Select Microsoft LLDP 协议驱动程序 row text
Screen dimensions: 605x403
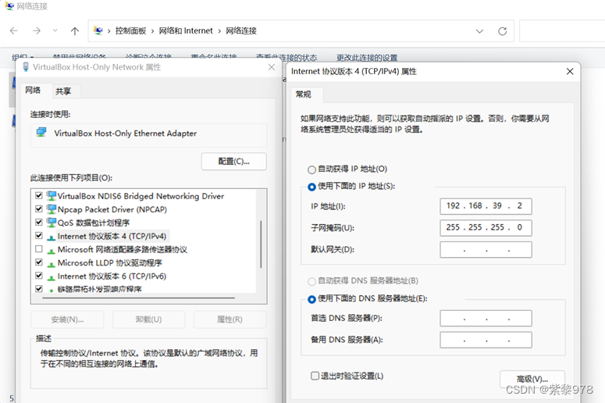click(x=110, y=263)
